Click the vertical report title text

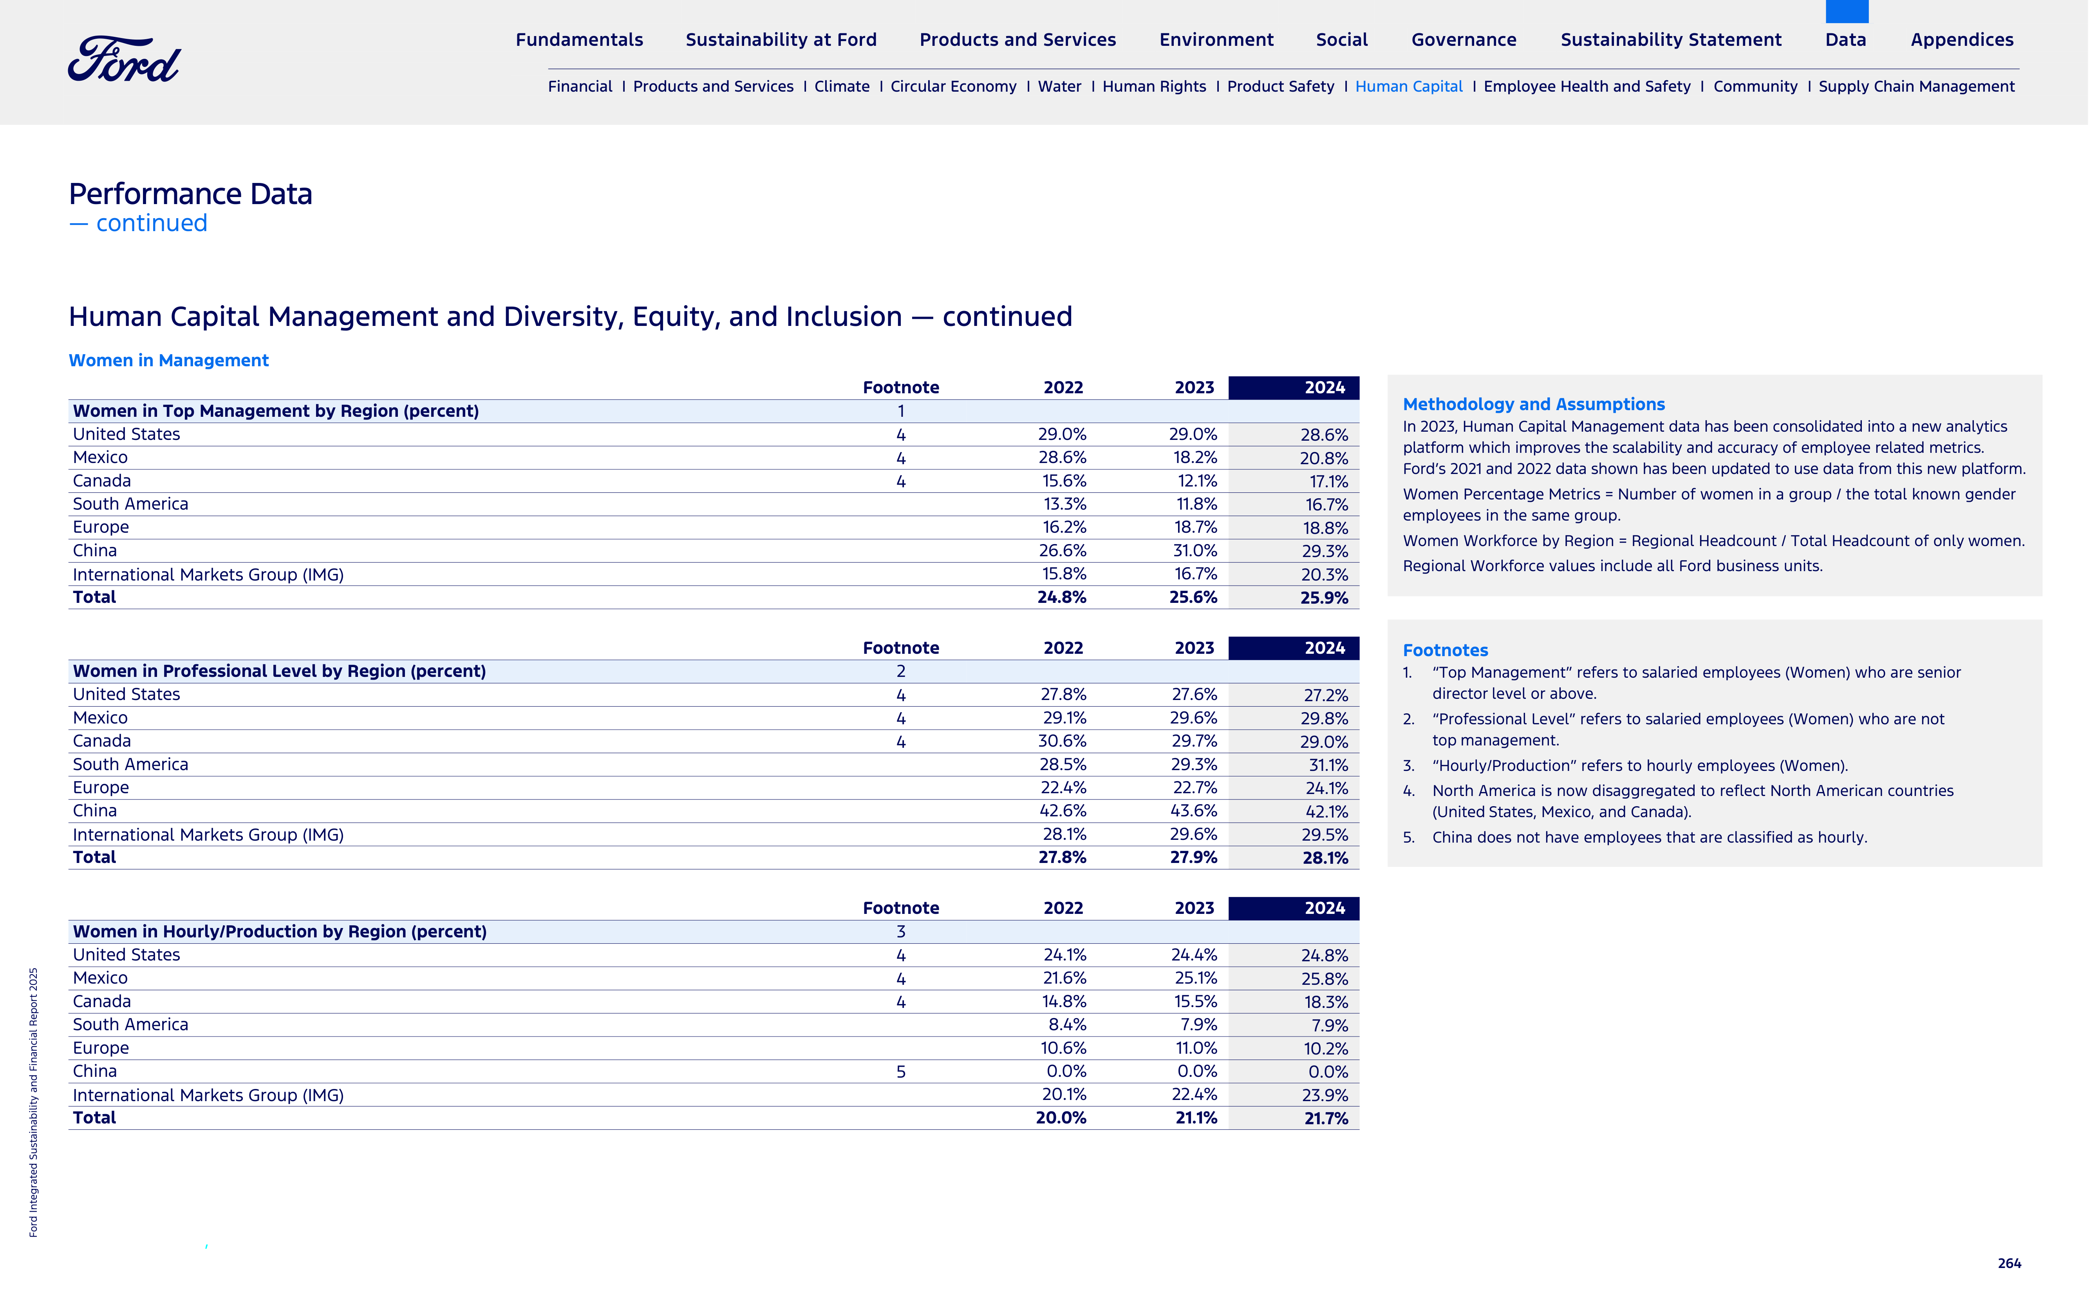click(x=33, y=1102)
